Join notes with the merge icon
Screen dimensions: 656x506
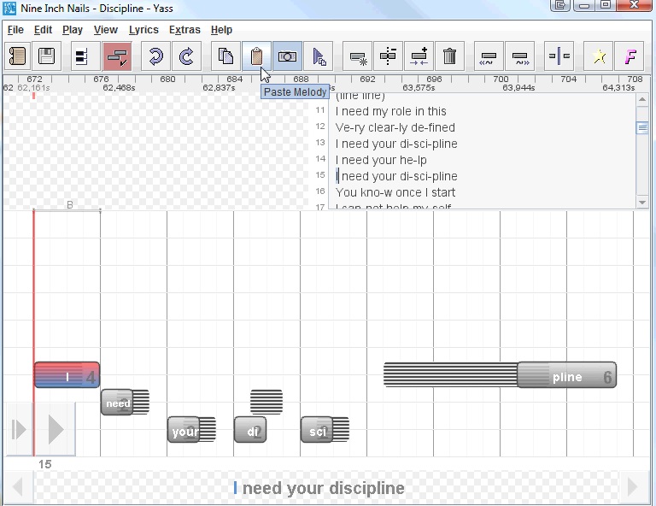(419, 56)
